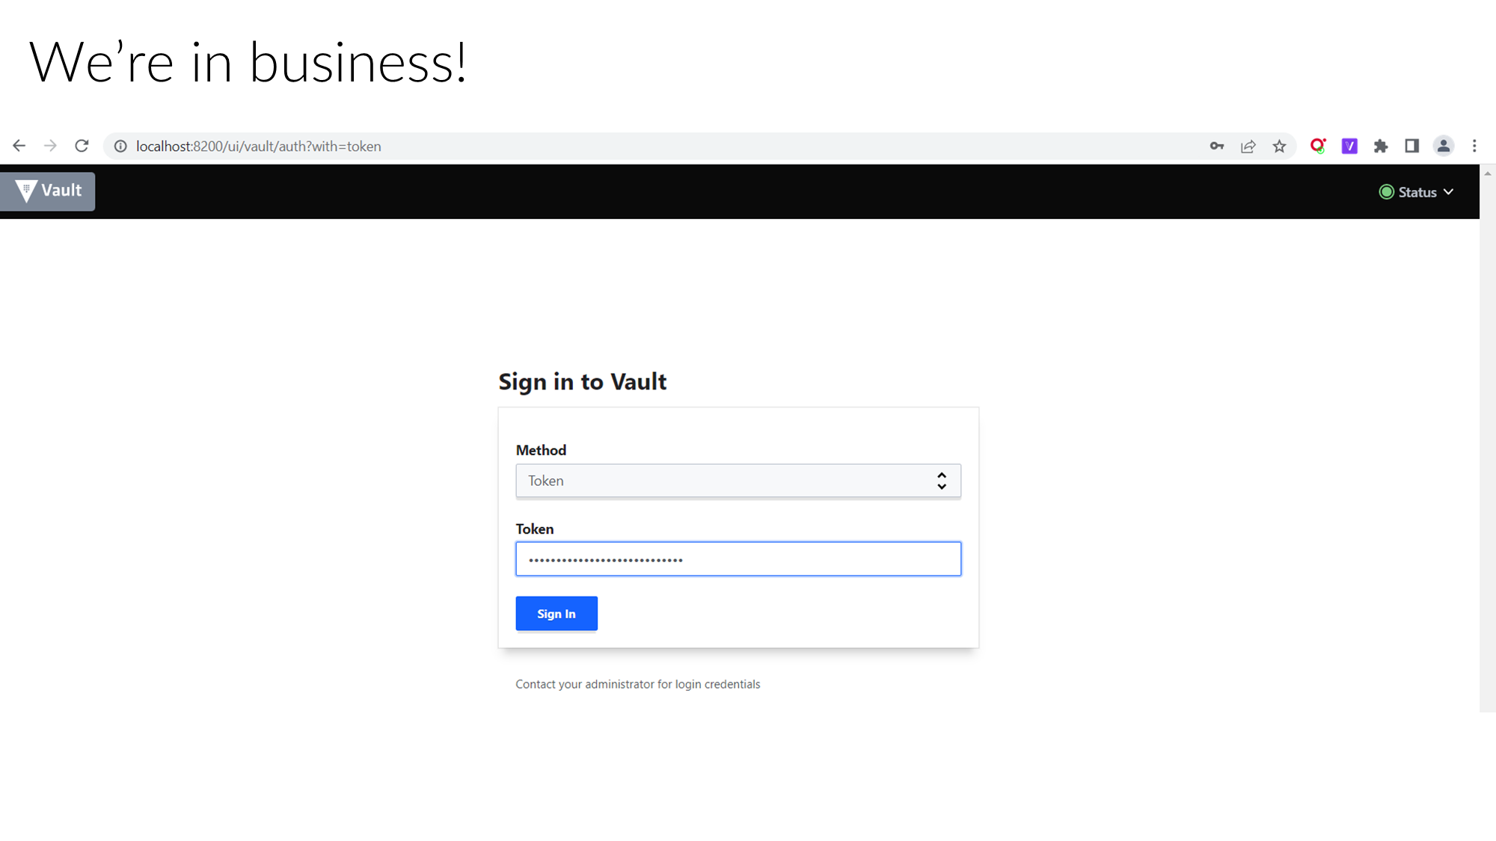
Task: Open the Method dropdown showing Token
Action: tap(738, 481)
